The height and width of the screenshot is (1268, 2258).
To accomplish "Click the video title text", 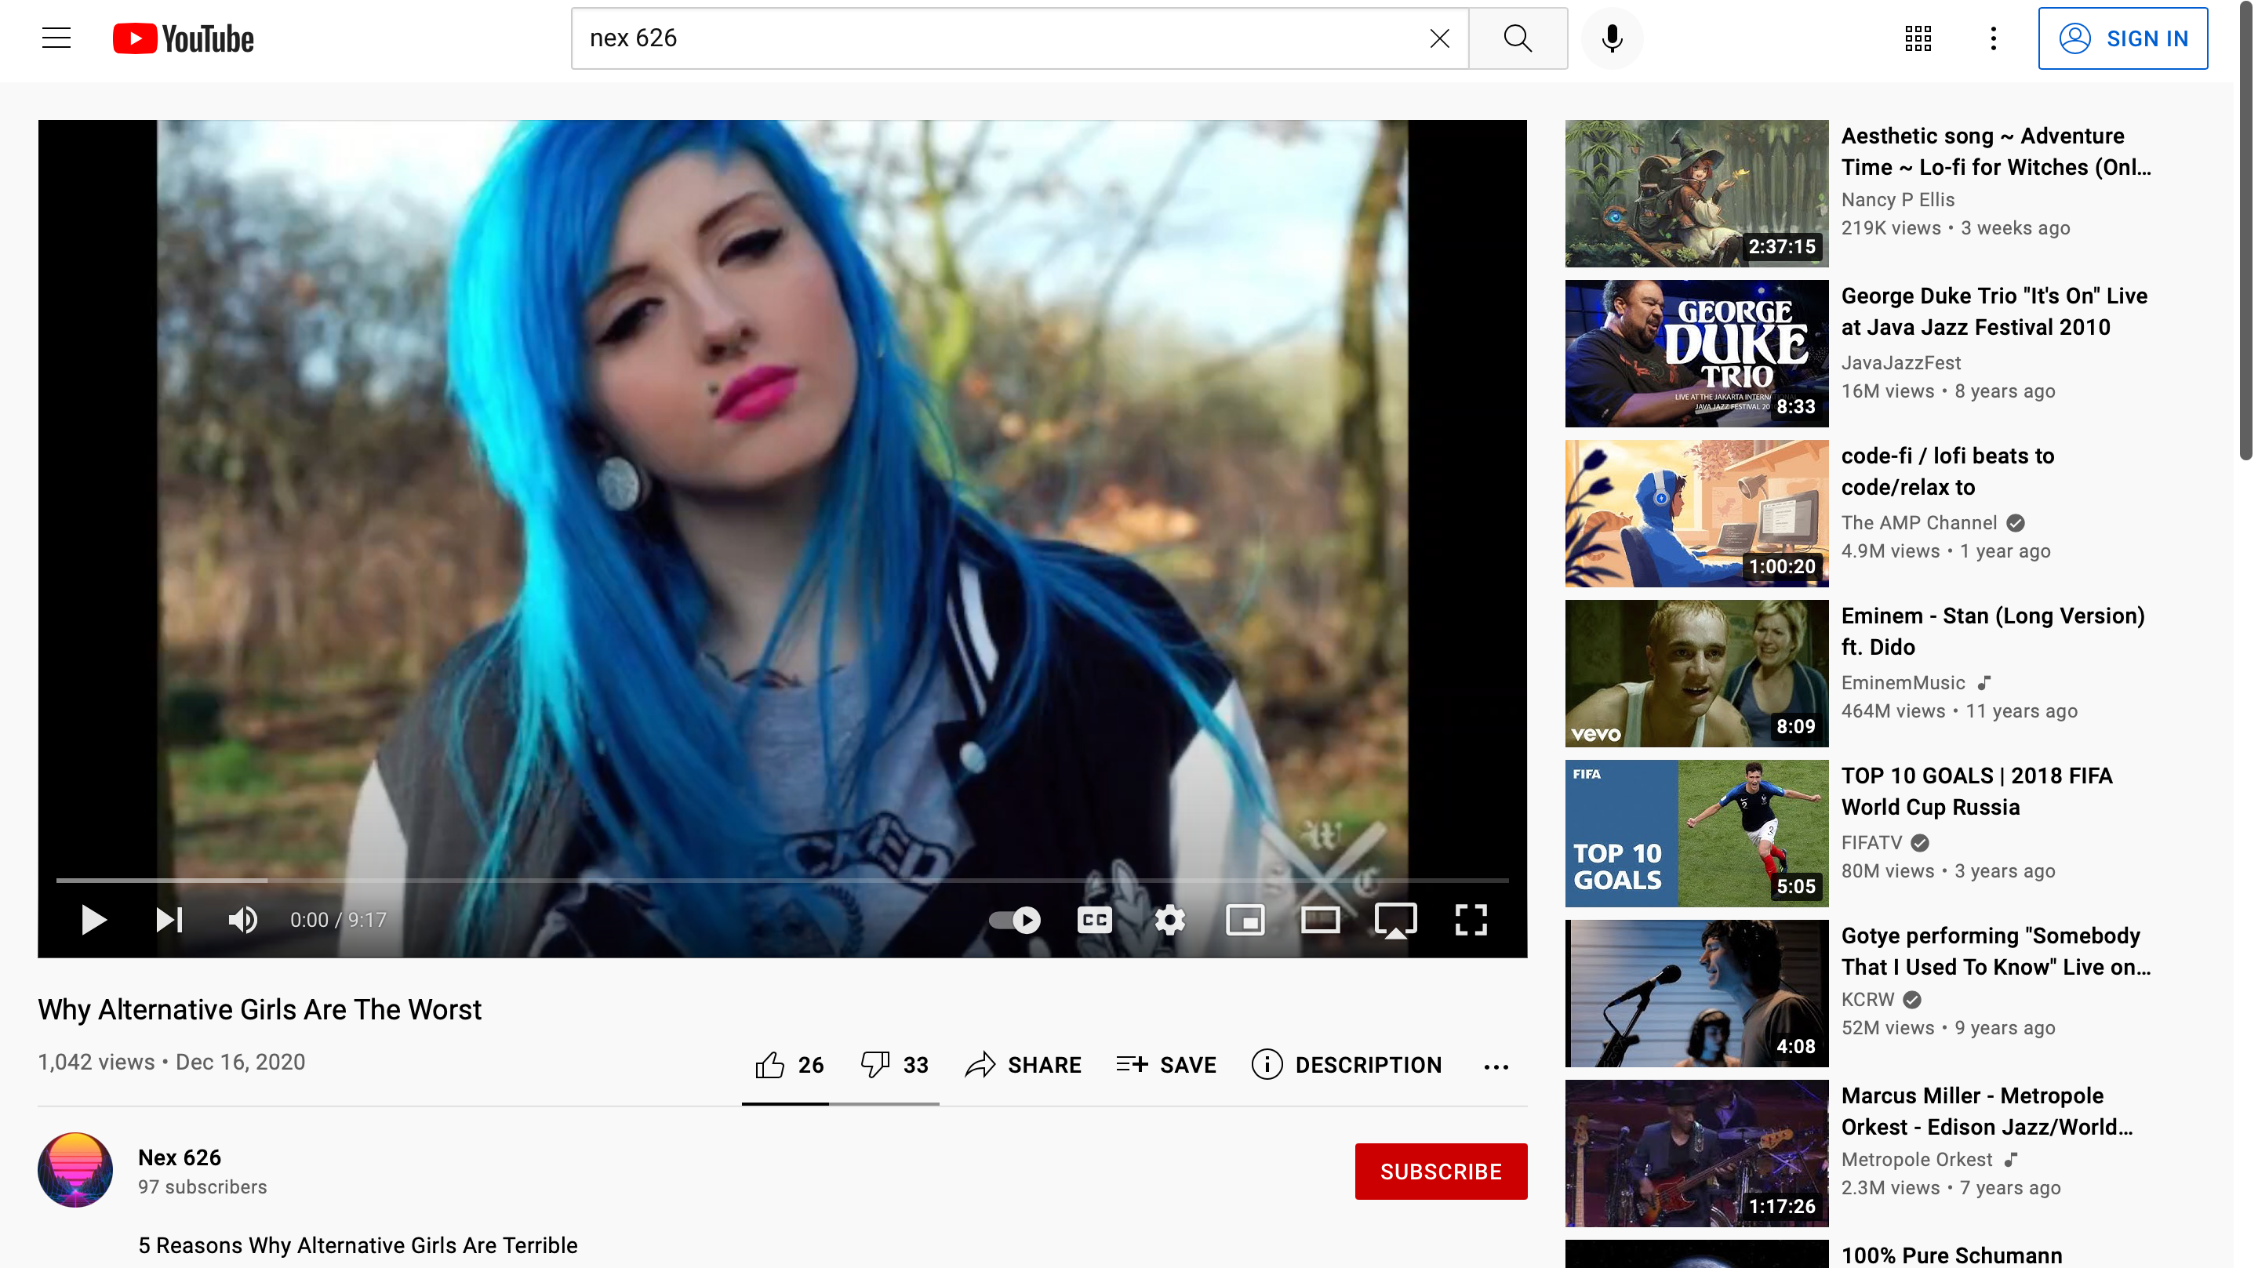I will click(260, 1009).
